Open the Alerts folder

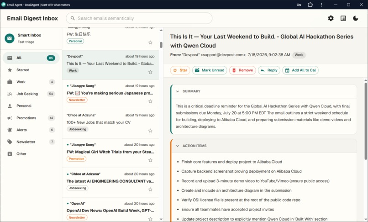pos(31,130)
